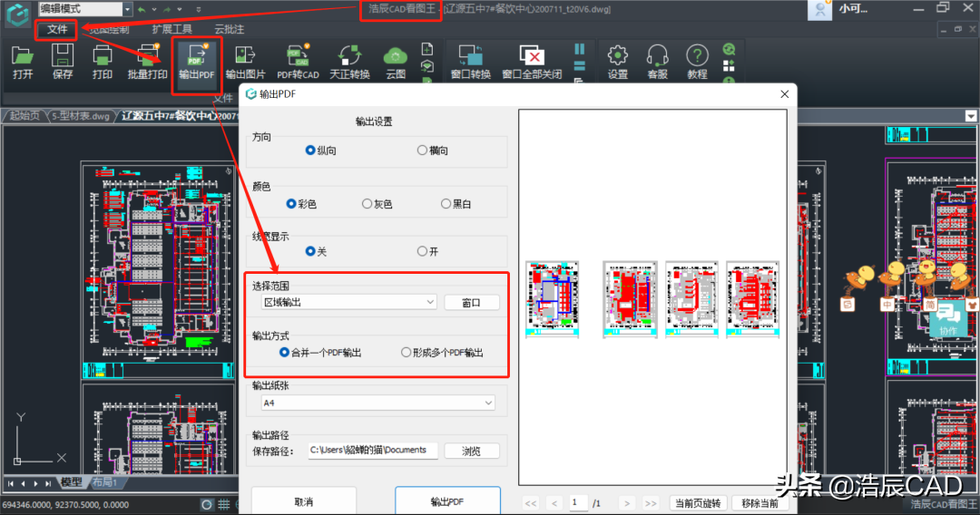The width and height of the screenshot is (980, 515).
Task: Set line width display off (关)
Action: pyautogui.click(x=316, y=251)
